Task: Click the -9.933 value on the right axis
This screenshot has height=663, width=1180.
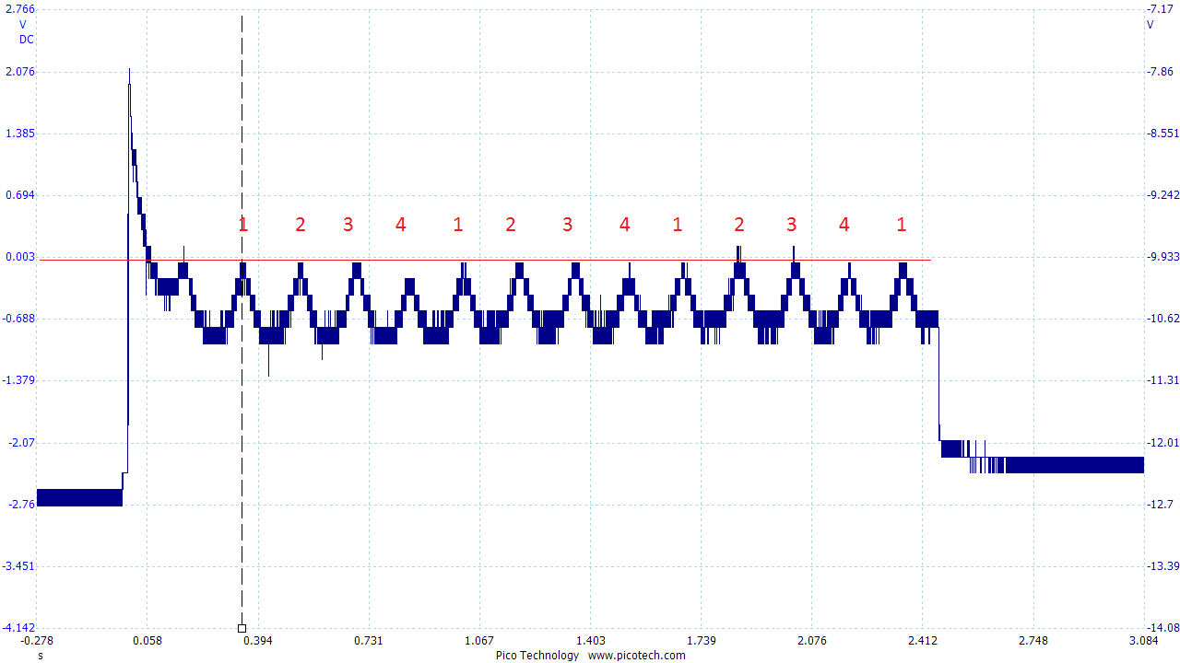Action: (1162, 257)
